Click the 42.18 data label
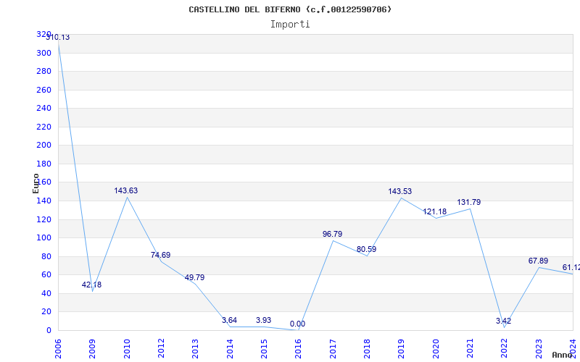 (x=91, y=285)
